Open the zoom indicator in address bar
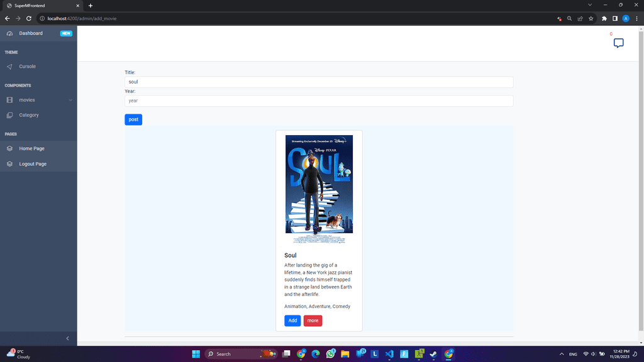This screenshot has width=644, height=362. coord(570,18)
